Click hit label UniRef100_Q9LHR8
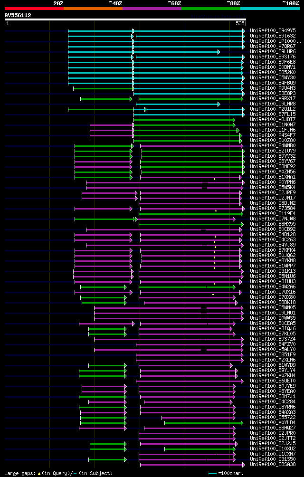 pyautogui.click(x=273, y=104)
